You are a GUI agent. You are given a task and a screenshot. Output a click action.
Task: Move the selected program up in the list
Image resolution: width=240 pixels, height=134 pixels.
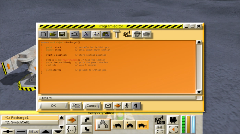tap(46, 132)
